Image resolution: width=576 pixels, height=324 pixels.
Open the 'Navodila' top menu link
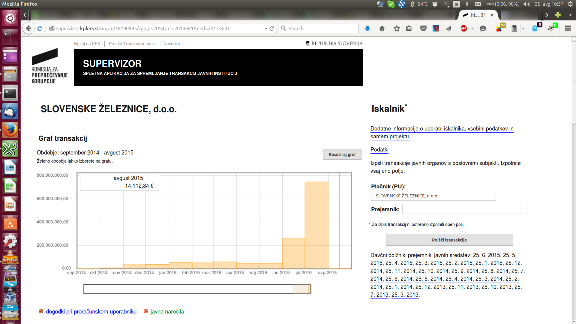(172, 44)
